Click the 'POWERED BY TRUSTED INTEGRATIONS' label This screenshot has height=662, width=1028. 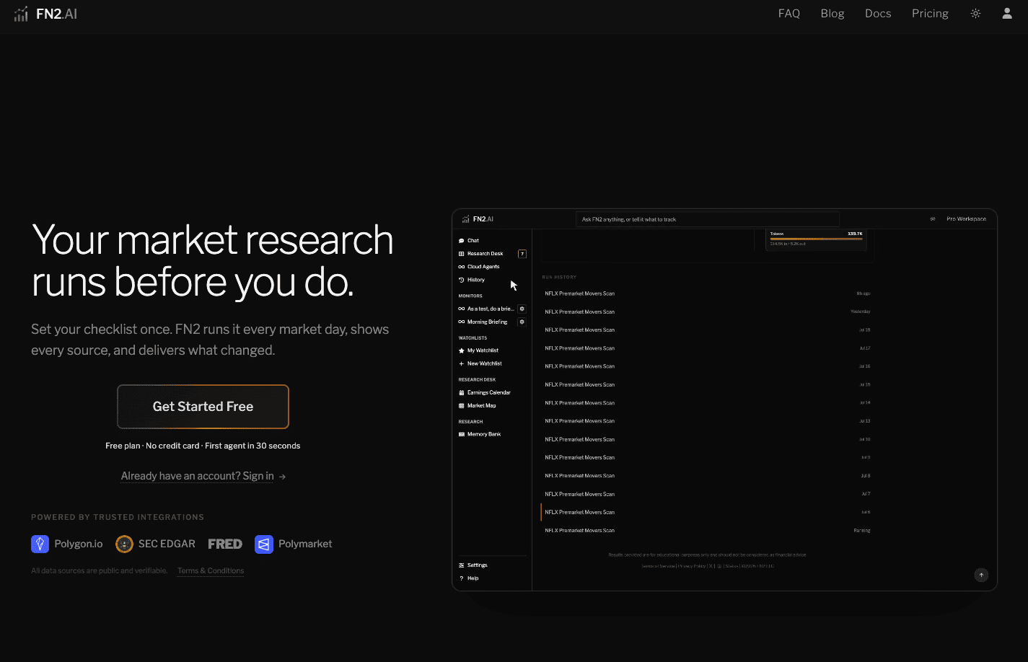click(118, 517)
